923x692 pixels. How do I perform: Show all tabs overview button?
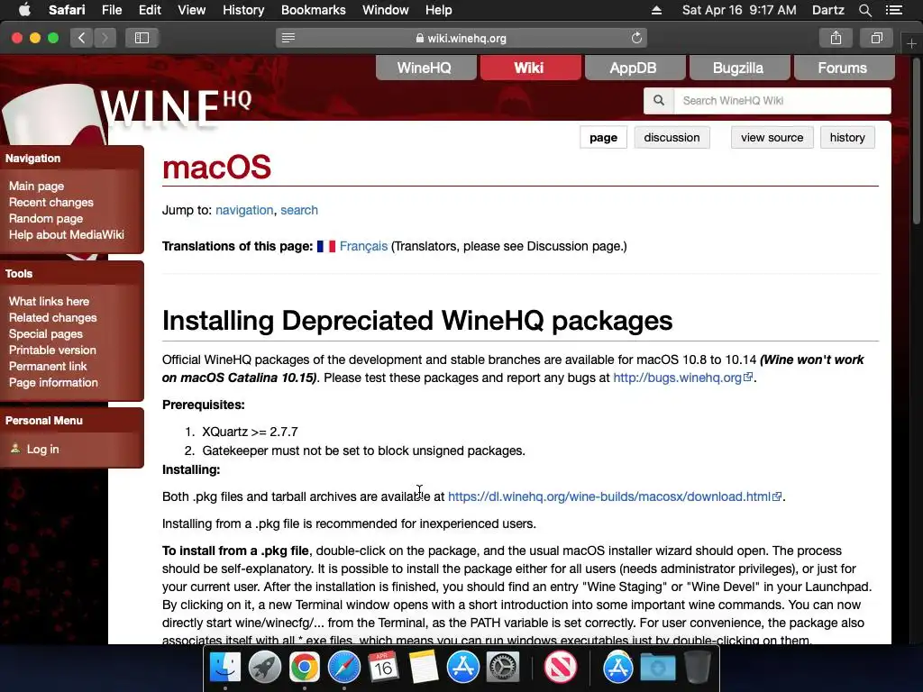876,38
